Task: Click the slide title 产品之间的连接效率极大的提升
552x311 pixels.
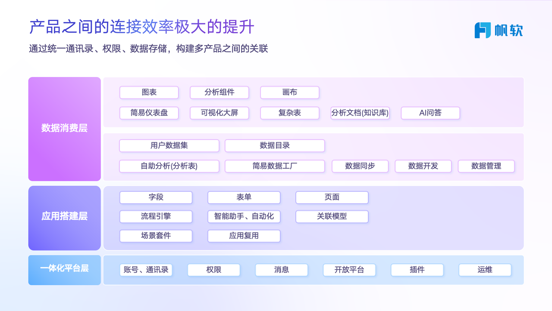Action: point(141,27)
